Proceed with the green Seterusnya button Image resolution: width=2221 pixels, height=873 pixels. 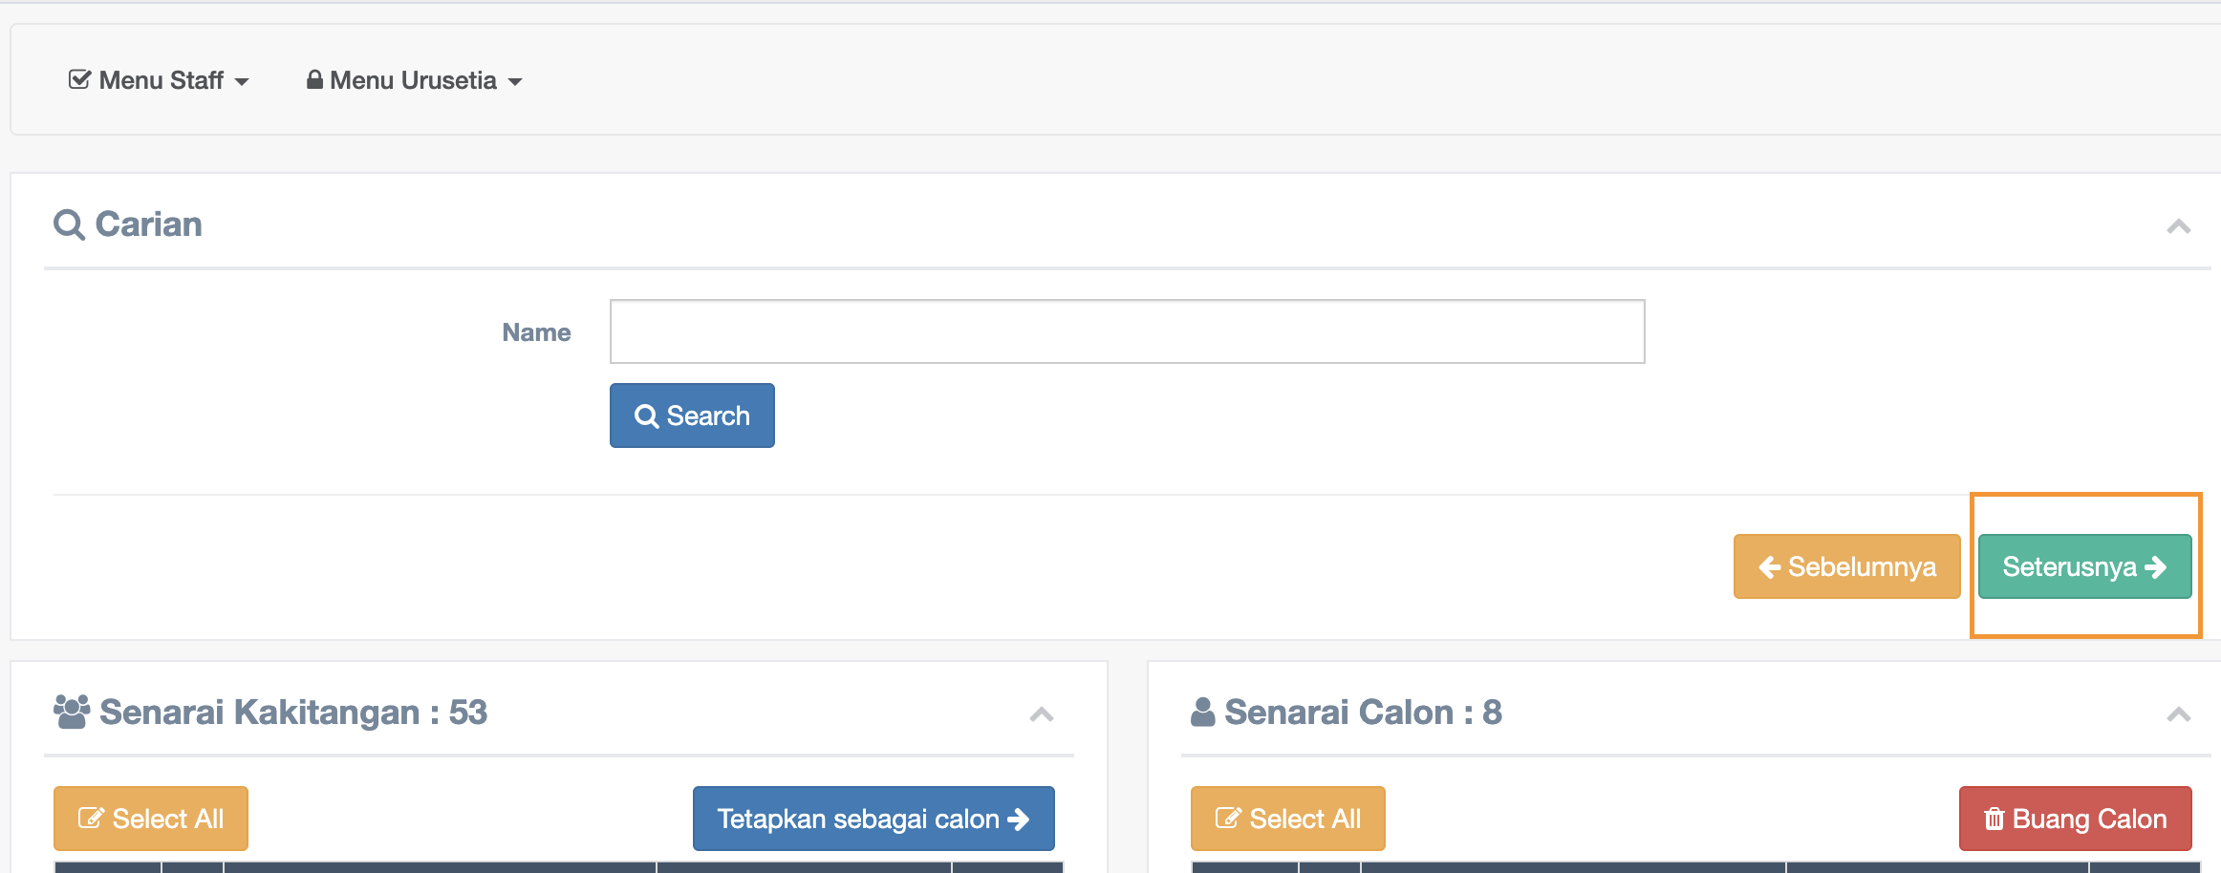2084,566
